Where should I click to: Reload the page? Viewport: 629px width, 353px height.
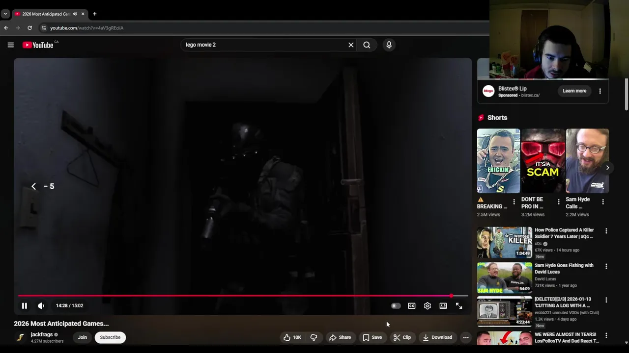click(29, 28)
